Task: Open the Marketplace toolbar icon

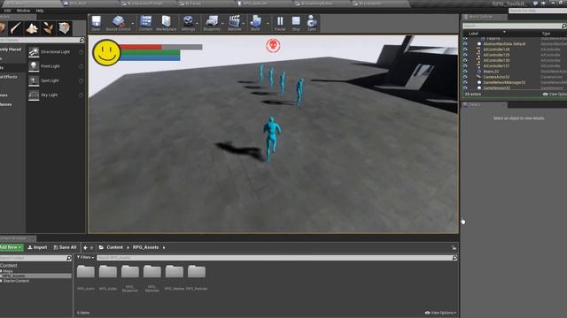Action: (x=166, y=23)
